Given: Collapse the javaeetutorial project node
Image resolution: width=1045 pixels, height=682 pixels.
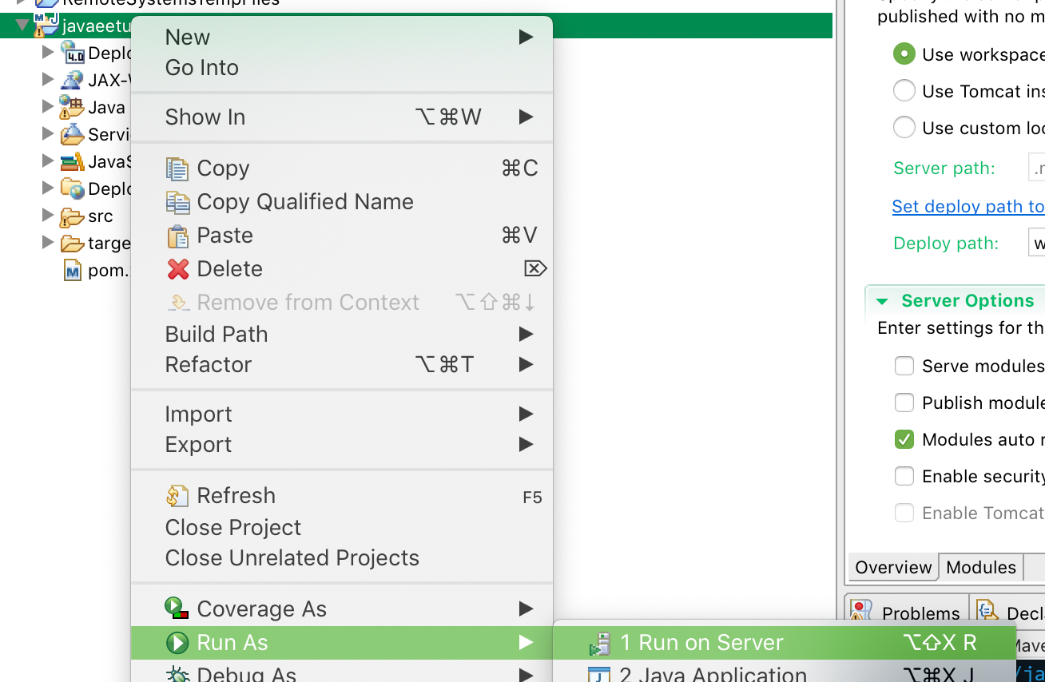Looking at the screenshot, I should [x=22, y=26].
